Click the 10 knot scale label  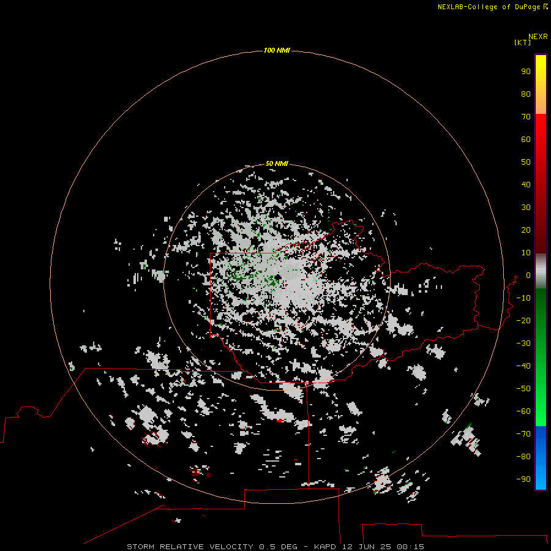point(526,253)
